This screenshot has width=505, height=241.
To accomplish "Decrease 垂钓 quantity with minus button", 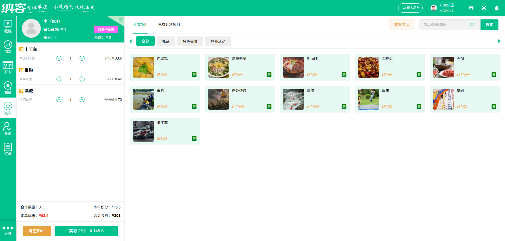I will tap(59, 79).
